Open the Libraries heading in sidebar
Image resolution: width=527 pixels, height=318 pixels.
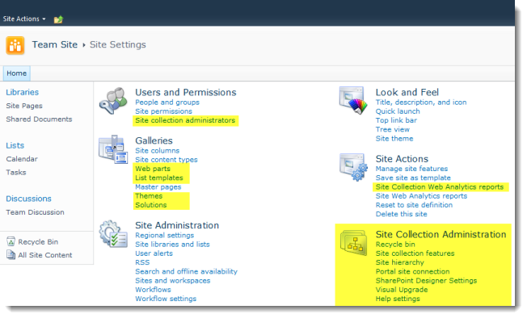(x=22, y=92)
